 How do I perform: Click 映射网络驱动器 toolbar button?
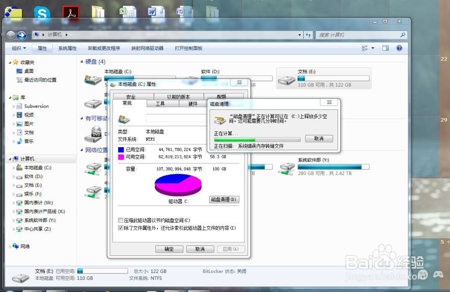148,48
